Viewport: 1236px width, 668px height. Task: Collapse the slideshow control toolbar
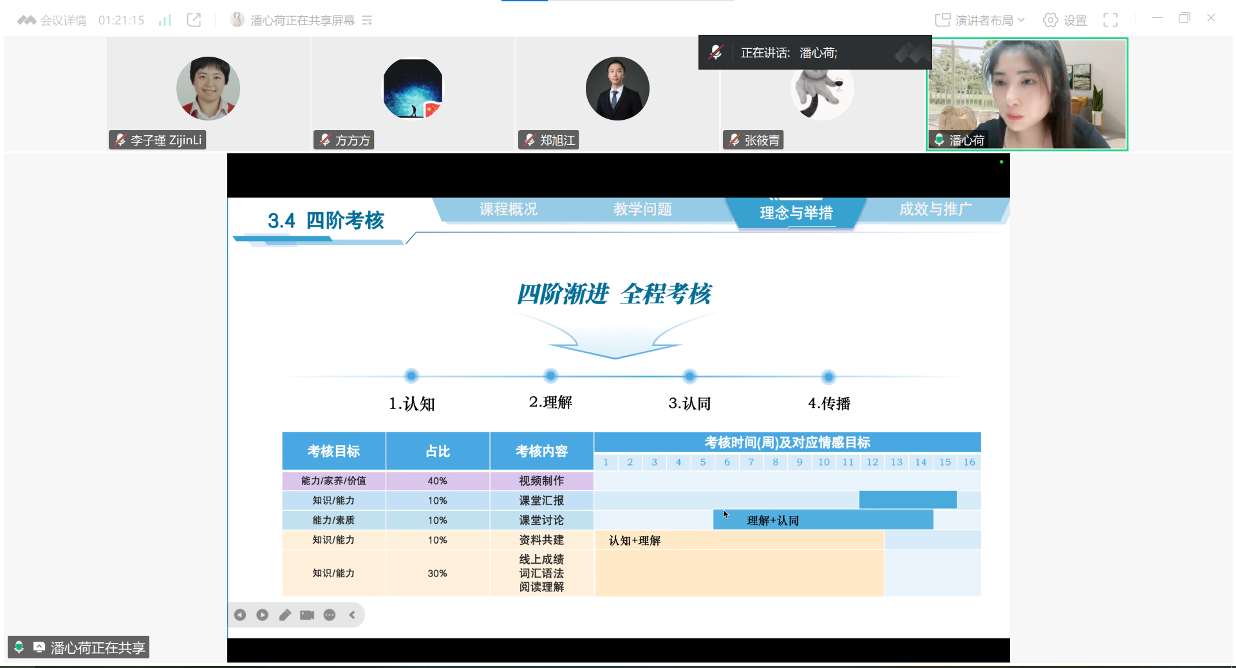tap(352, 615)
